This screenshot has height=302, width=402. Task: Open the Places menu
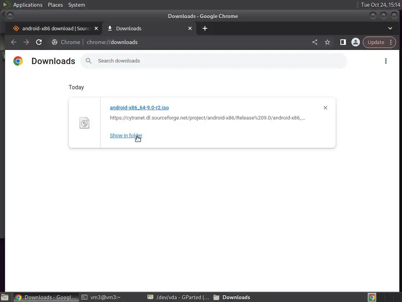[x=55, y=5]
